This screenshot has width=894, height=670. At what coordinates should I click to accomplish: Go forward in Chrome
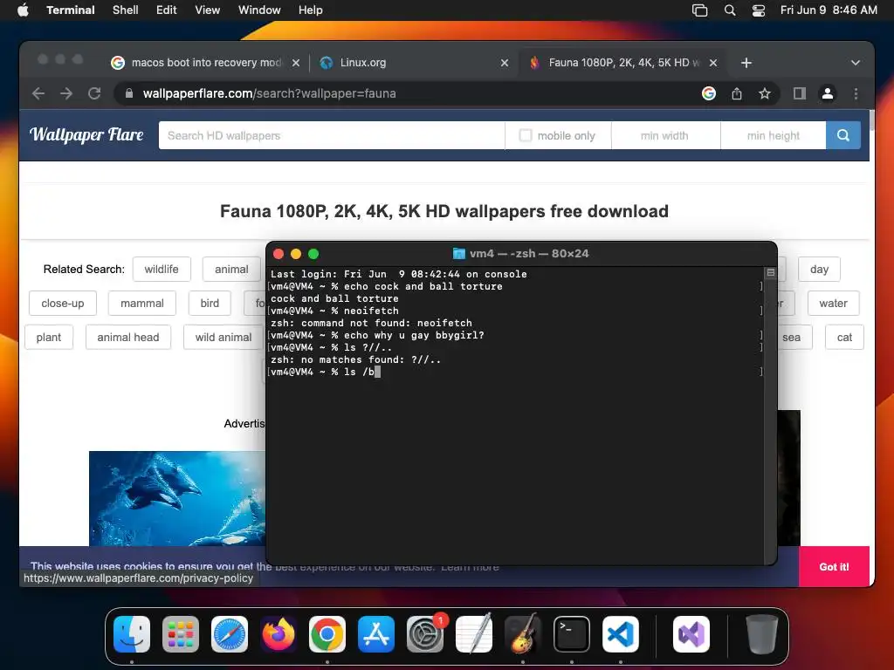[66, 93]
